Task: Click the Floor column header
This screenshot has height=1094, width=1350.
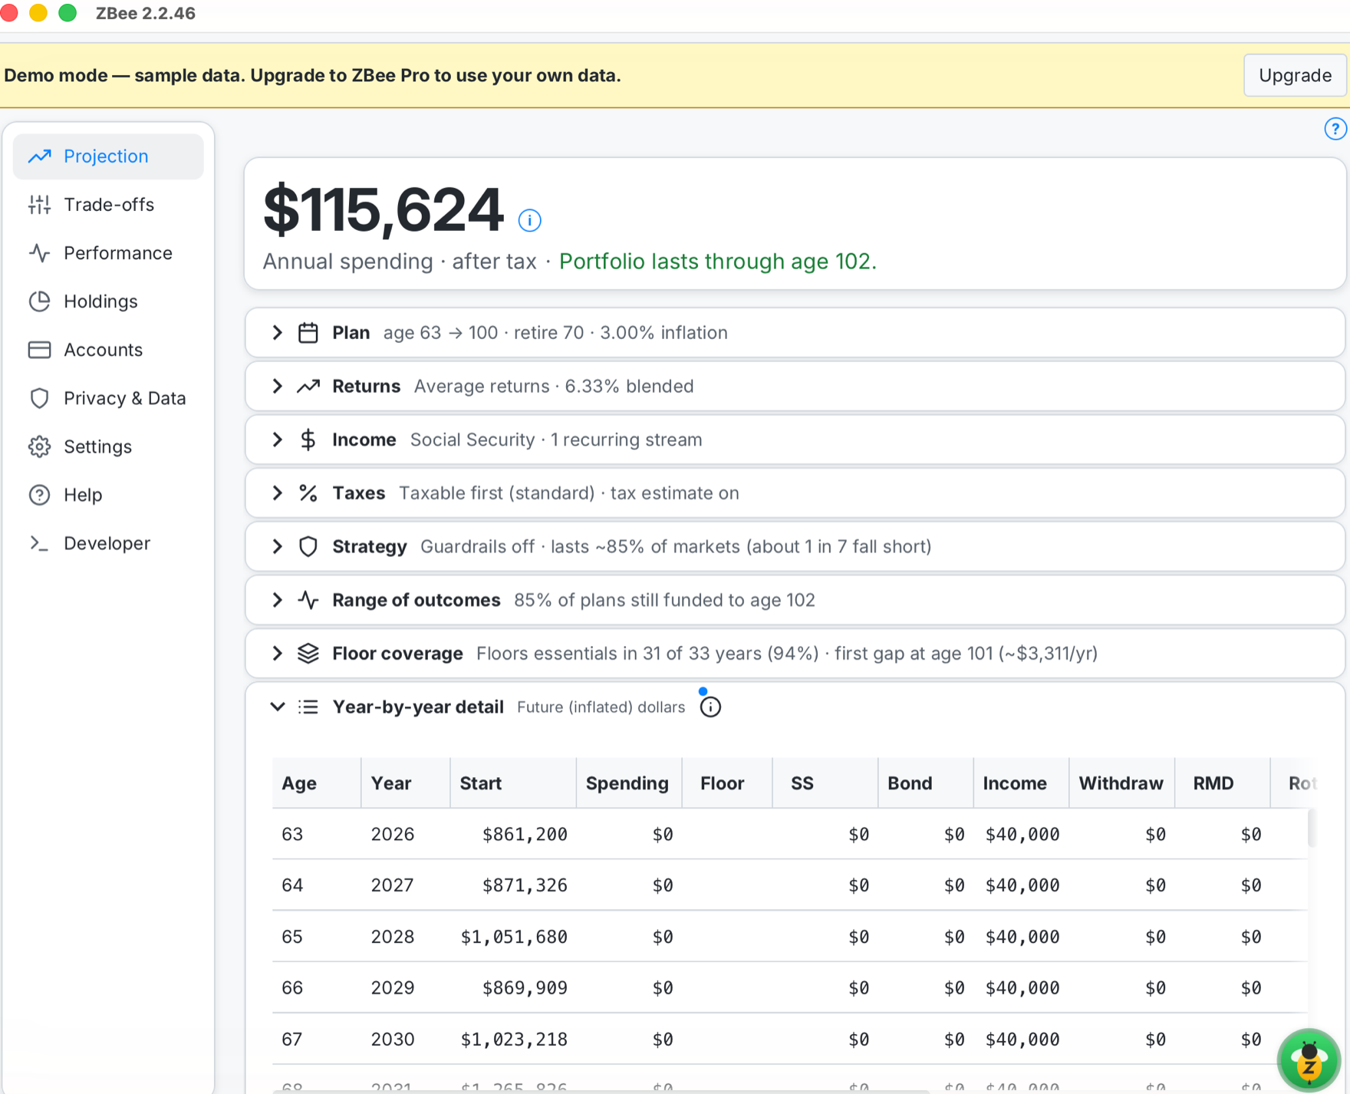Action: tap(727, 783)
